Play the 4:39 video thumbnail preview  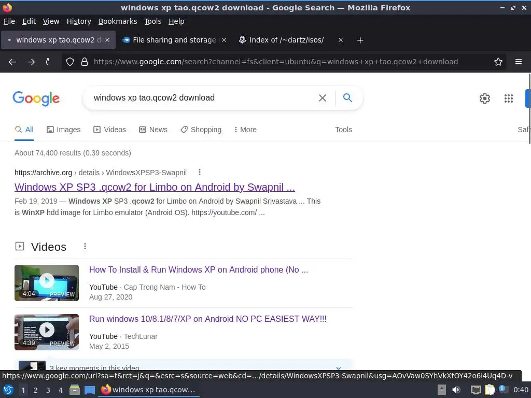pyautogui.click(x=47, y=332)
